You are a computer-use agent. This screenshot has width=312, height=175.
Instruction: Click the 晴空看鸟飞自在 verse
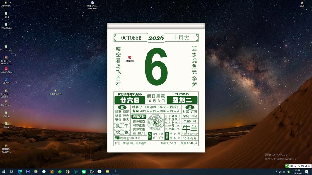(x=119, y=67)
